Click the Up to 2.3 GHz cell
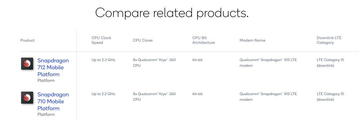The image size is (359, 125). coord(103,60)
